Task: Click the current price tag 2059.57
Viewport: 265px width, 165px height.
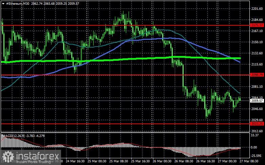Action: [257, 101]
